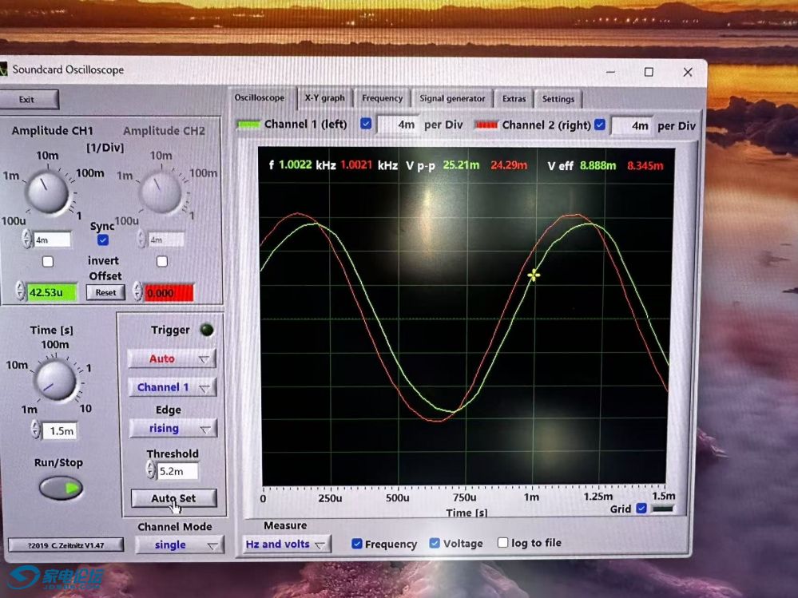Open the Channel Mode single dropdown
This screenshot has height=598, width=798.
click(x=179, y=545)
